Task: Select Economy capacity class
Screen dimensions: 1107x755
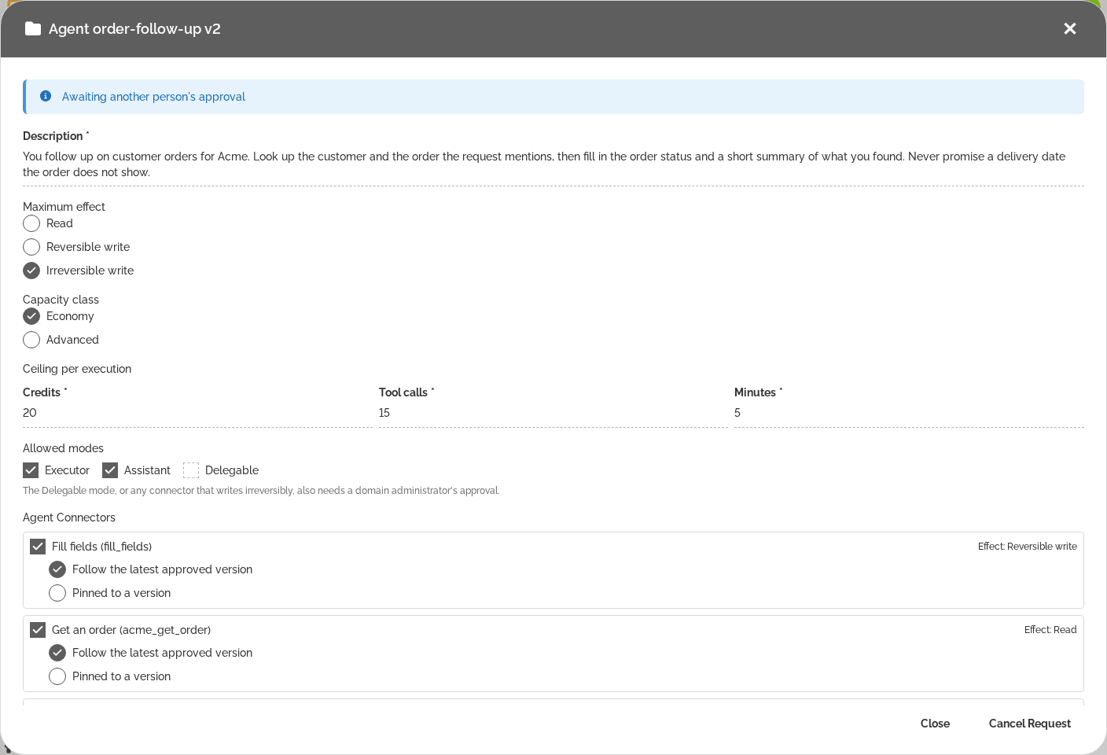Action: click(31, 316)
